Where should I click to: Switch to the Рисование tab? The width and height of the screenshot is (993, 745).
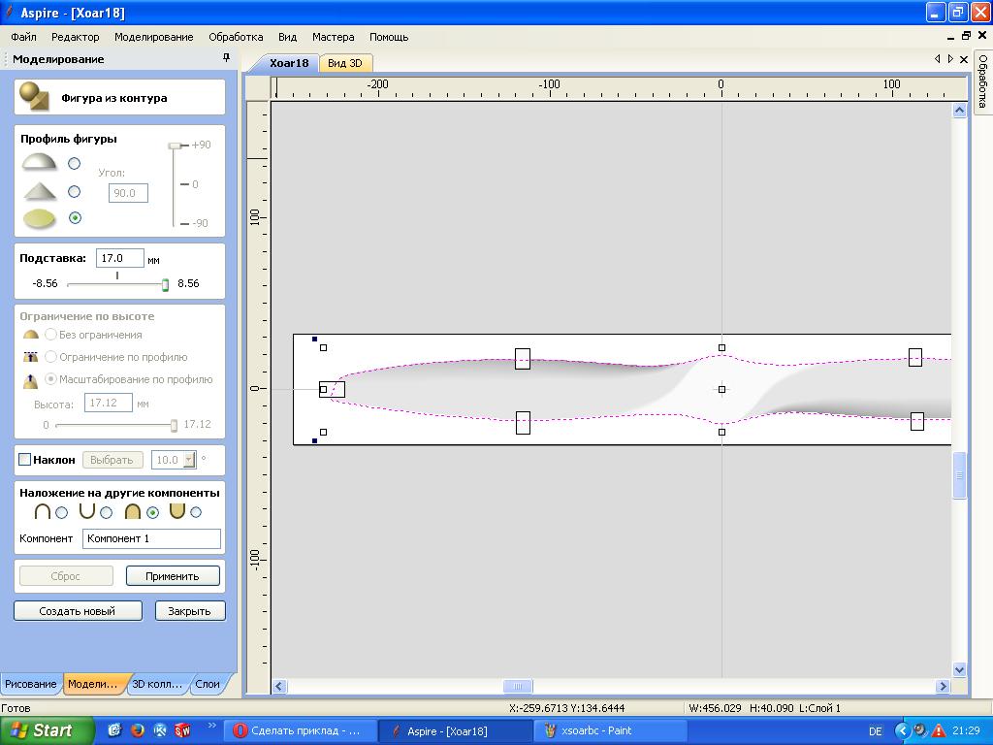[x=31, y=684]
